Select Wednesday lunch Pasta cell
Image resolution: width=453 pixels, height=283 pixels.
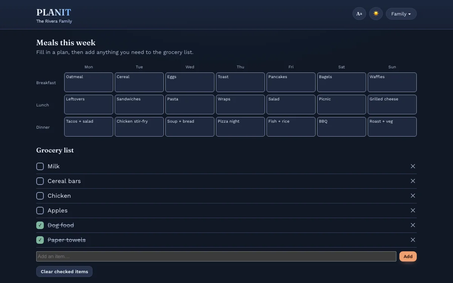(x=190, y=105)
